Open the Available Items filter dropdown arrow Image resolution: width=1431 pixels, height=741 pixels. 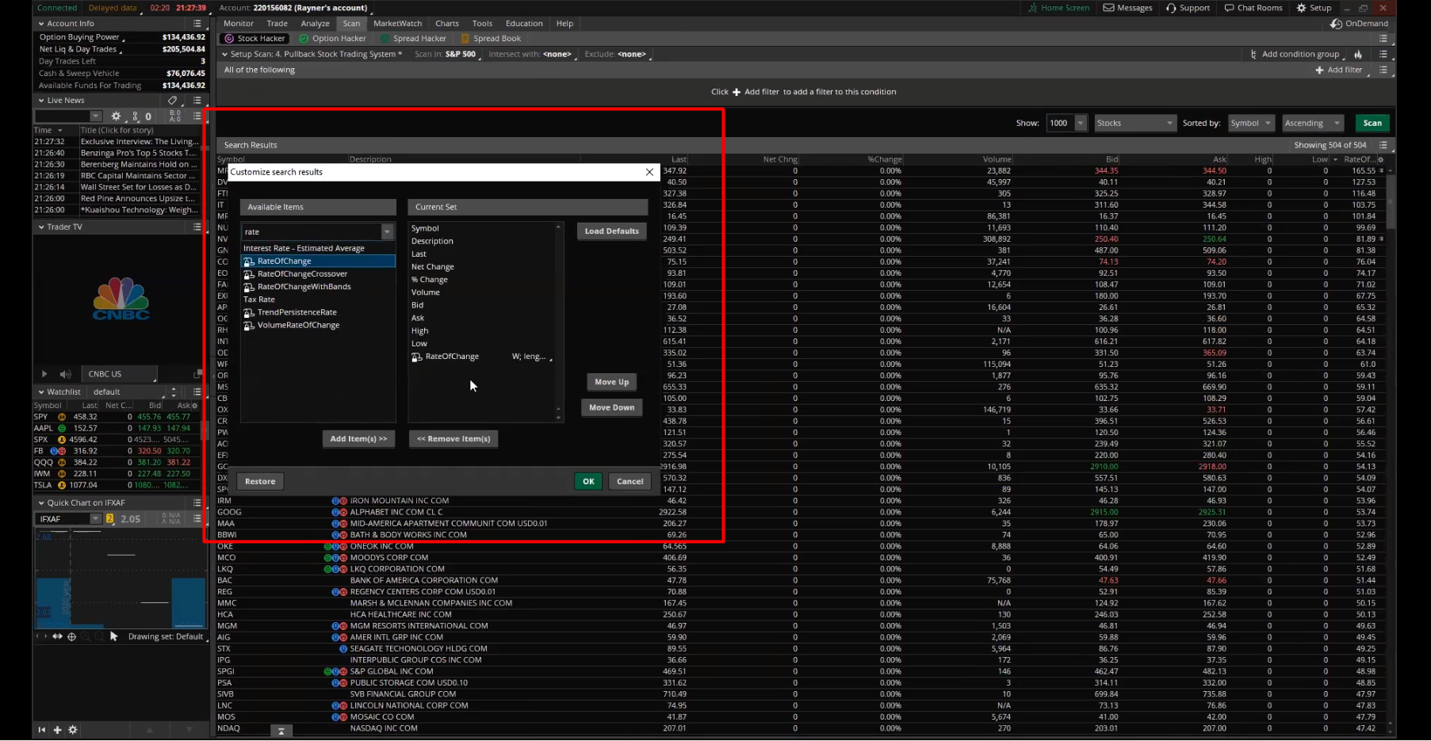point(387,231)
